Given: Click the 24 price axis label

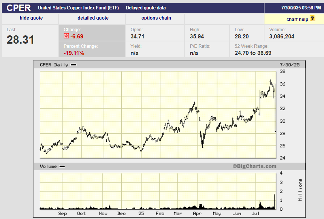Looking at the screenshot, I should pyautogui.click(x=283, y=158).
